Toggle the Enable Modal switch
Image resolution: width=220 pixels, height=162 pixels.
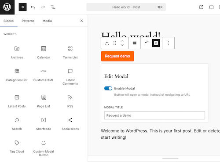(108, 88)
